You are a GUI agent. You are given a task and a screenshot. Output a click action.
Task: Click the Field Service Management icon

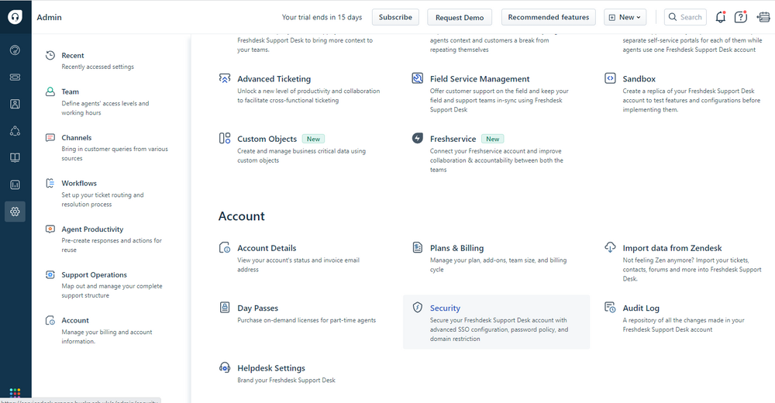(x=418, y=78)
